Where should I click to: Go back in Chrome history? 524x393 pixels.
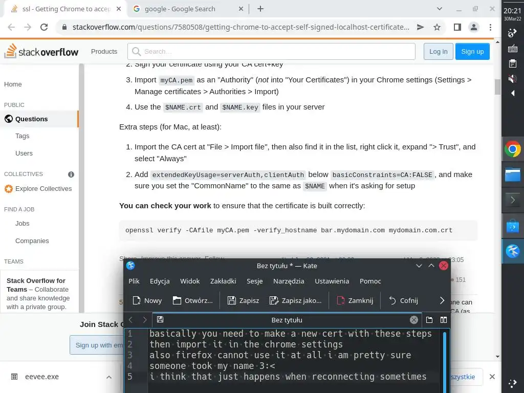(11, 27)
